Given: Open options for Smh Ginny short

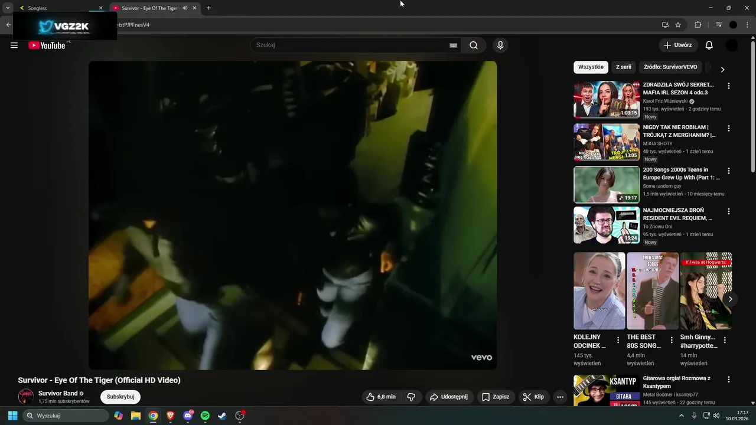Looking at the screenshot, I should pyautogui.click(x=725, y=340).
